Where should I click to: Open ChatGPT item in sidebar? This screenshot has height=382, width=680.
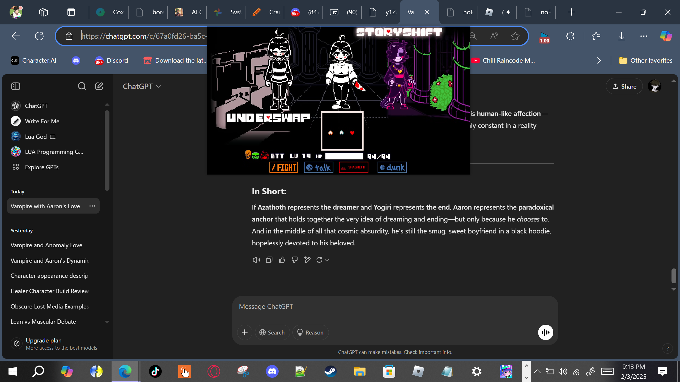pyautogui.click(x=53, y=106)
